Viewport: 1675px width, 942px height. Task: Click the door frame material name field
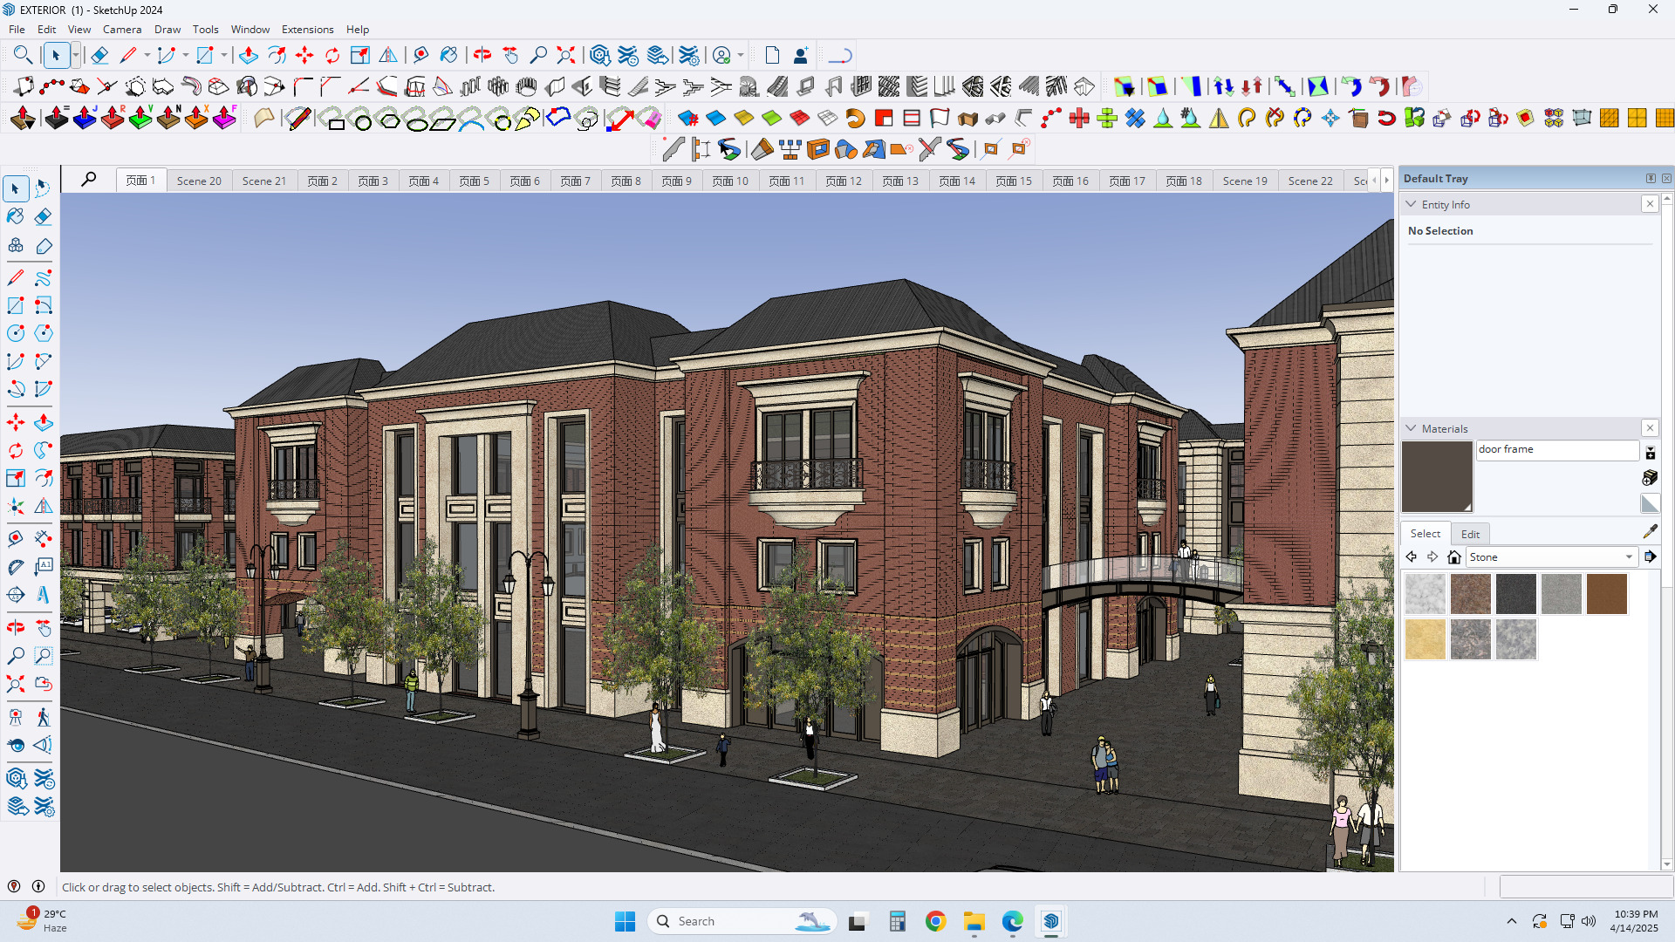click(1557, 449)
